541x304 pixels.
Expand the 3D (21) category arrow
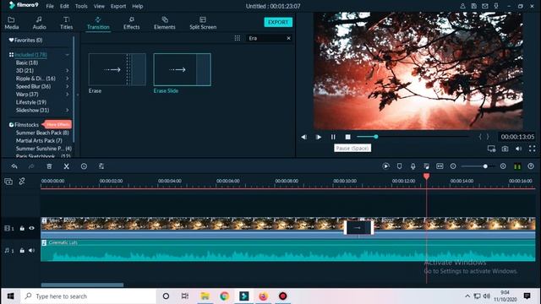[x=68, y=71]
